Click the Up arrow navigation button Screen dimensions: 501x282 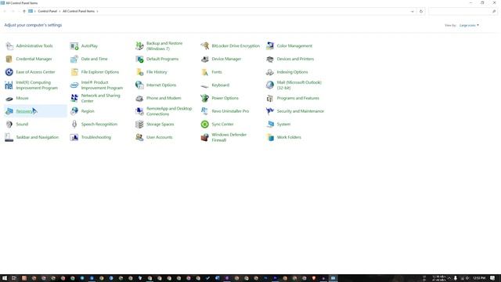24,12
